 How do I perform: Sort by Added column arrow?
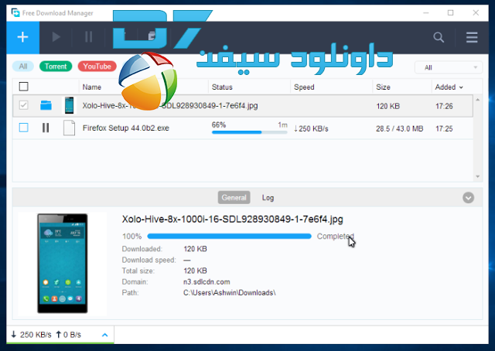click(461, 87)
